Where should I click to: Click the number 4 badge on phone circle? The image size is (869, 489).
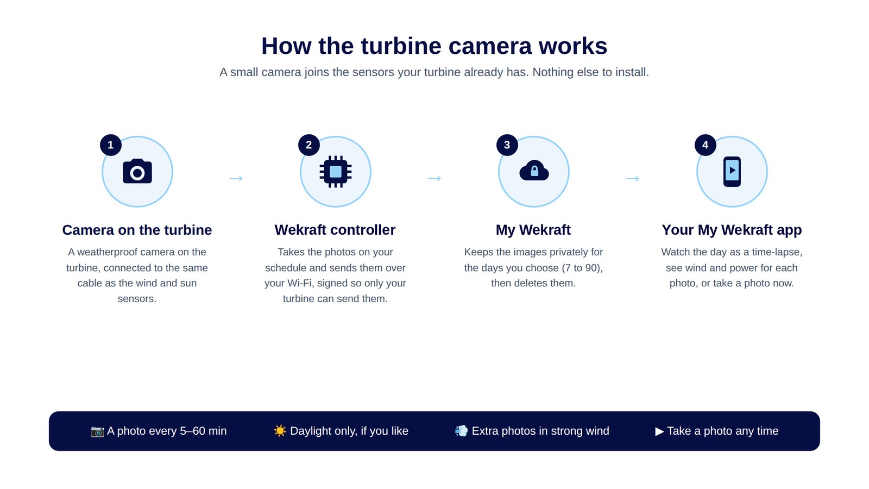[x=706, y=145]
